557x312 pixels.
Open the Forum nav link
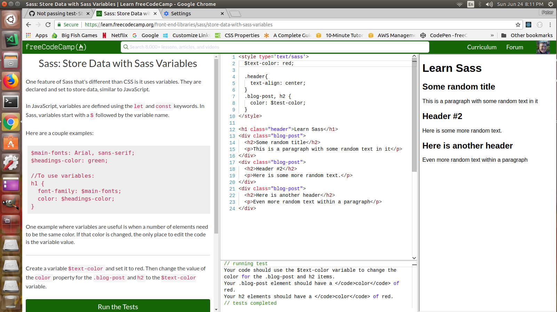click(x=515, y=47)
